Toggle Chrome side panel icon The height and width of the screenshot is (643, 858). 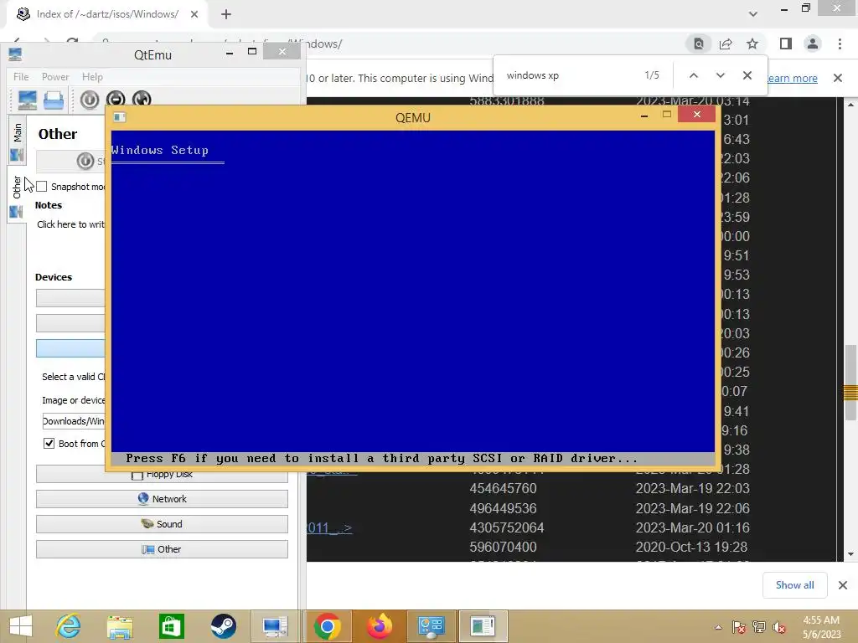(x=786, y=44)
